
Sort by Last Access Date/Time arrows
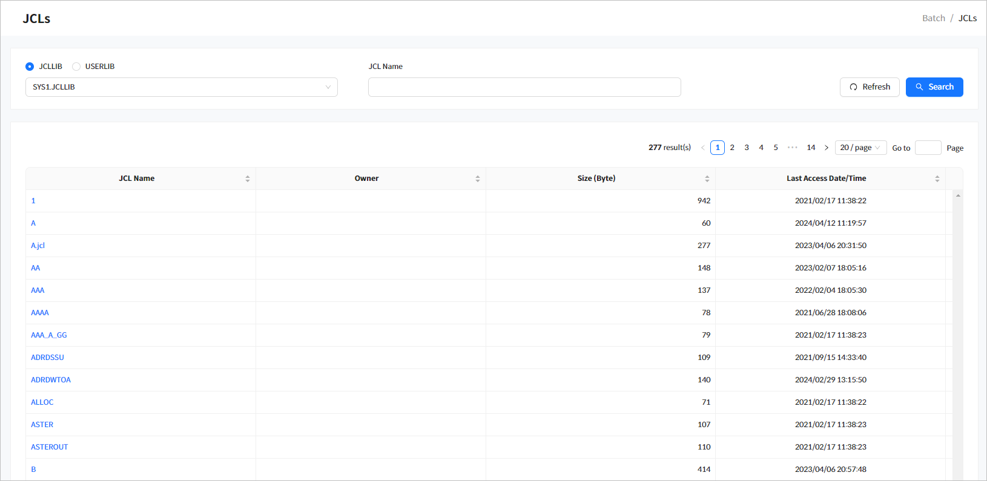tap(937, 178)
